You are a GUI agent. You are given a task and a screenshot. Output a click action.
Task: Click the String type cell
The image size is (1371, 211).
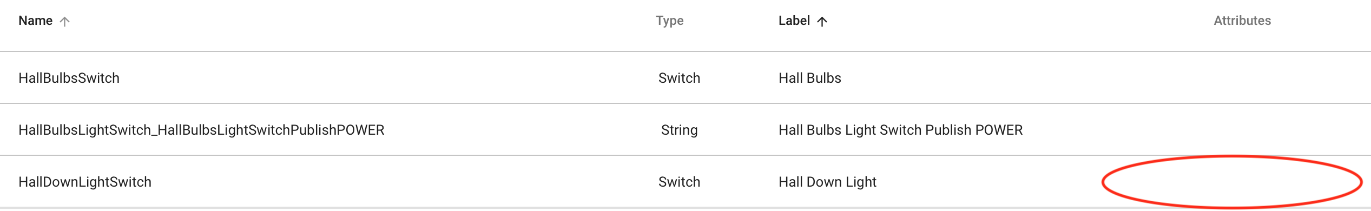click(679, 130)
